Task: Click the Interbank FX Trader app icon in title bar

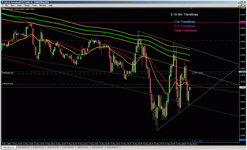Action: click(x=2, y=2)
